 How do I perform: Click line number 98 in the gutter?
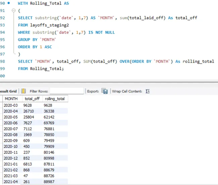[2, 61]
